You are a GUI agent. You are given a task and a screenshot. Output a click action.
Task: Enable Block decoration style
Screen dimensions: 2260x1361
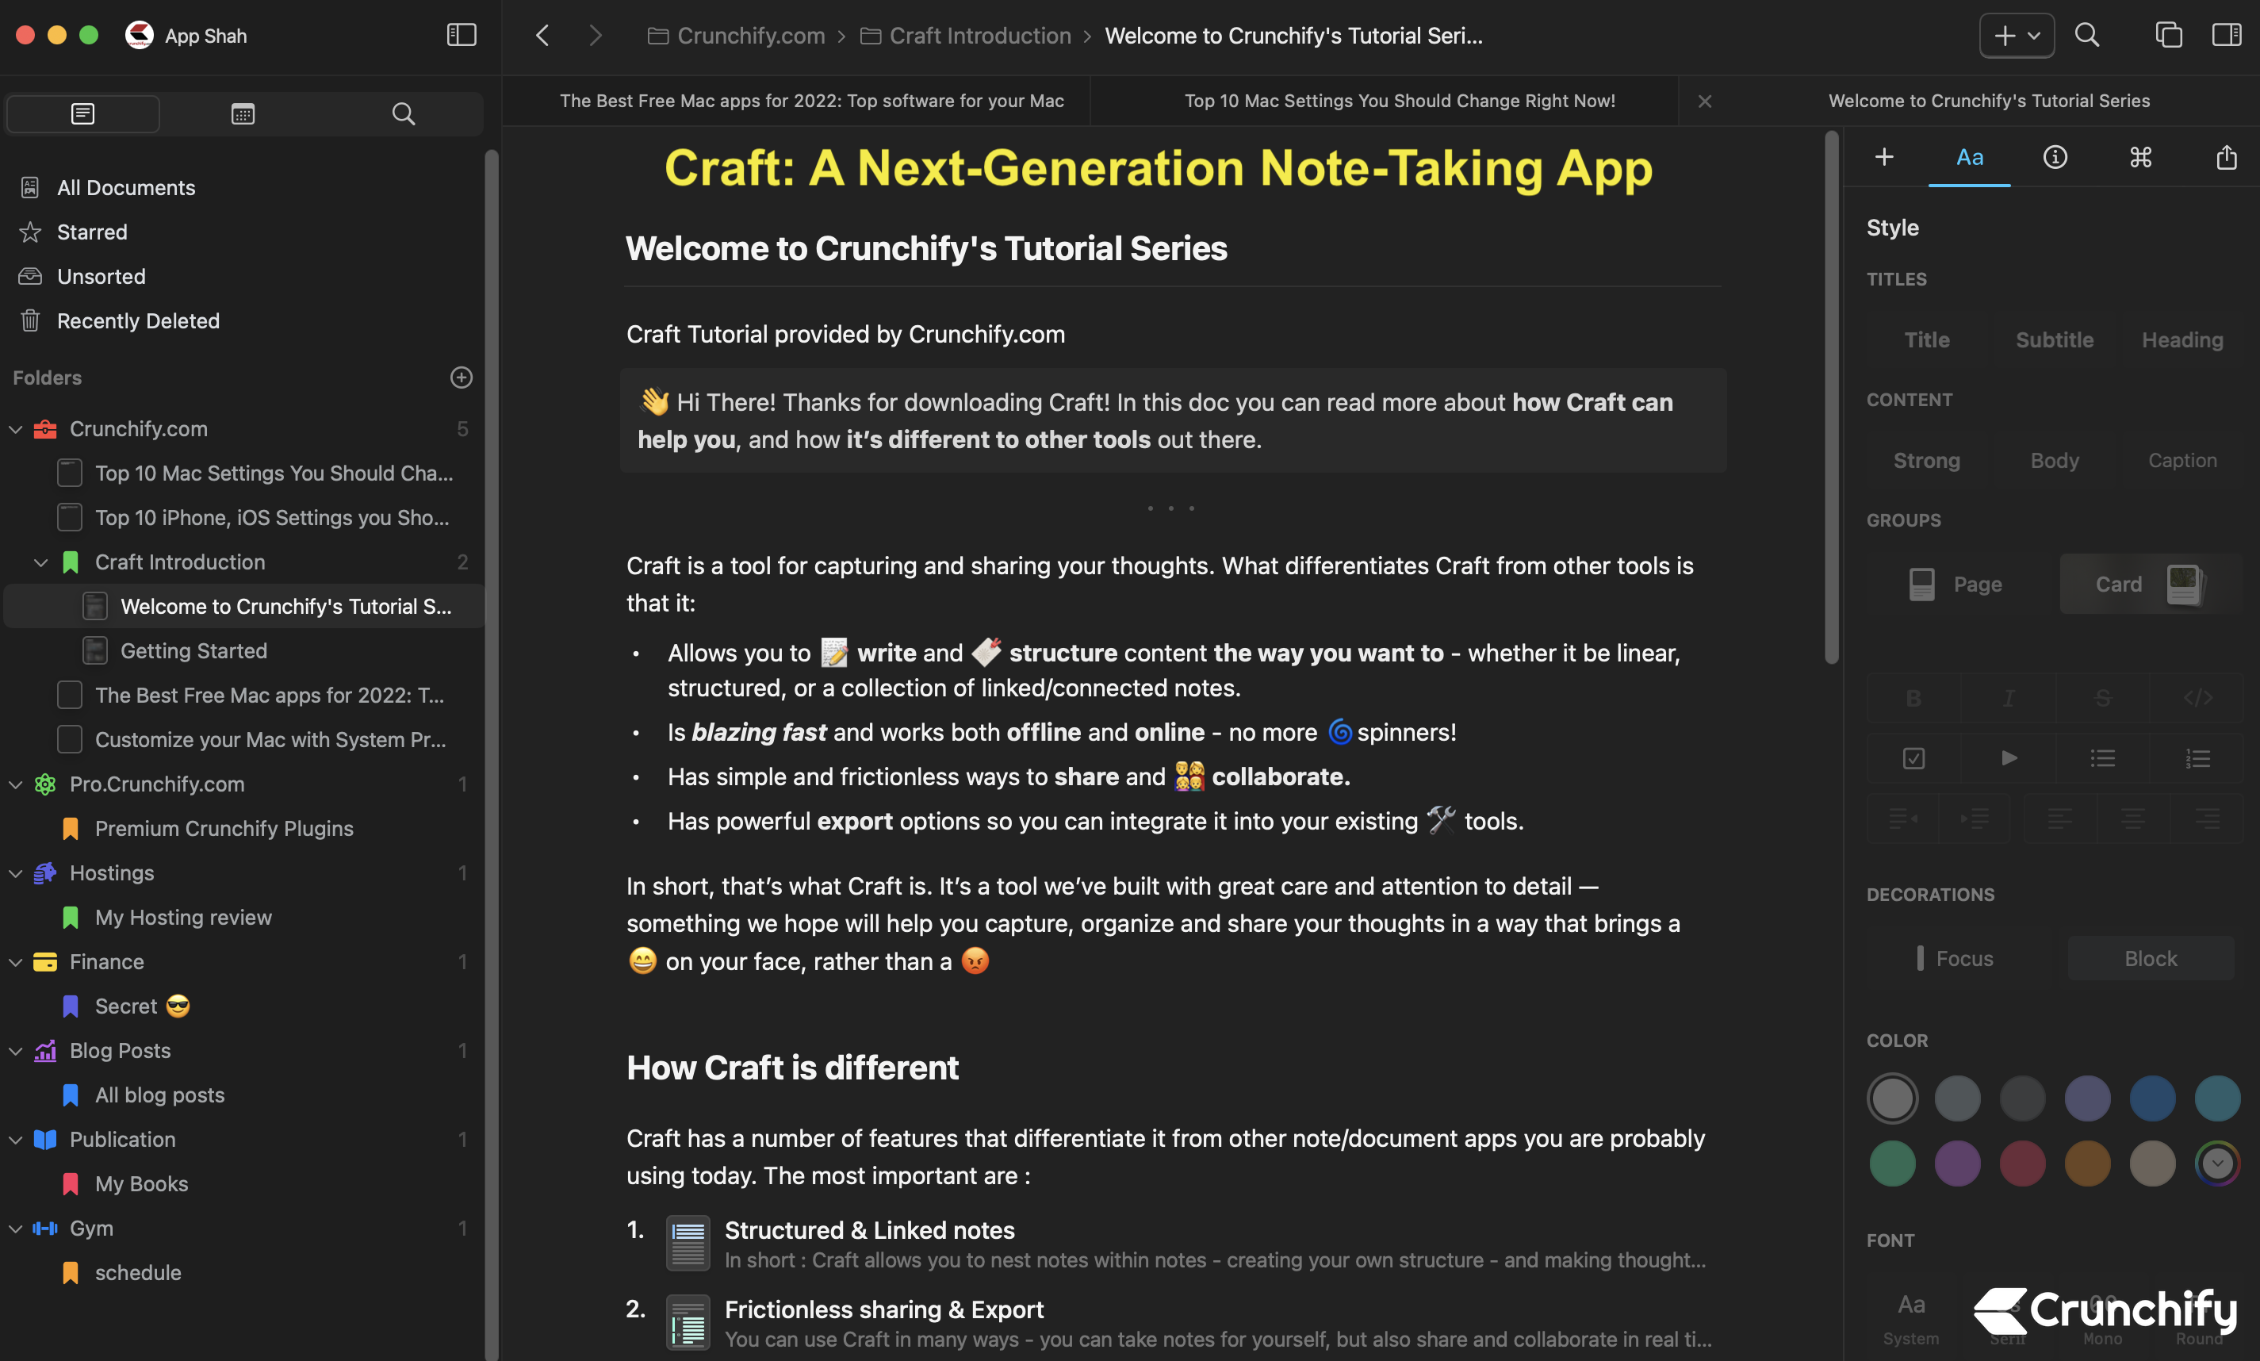click(2149, 957)
